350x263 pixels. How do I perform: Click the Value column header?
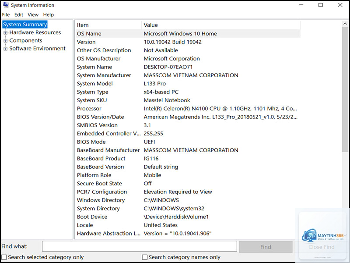[221, 25]
